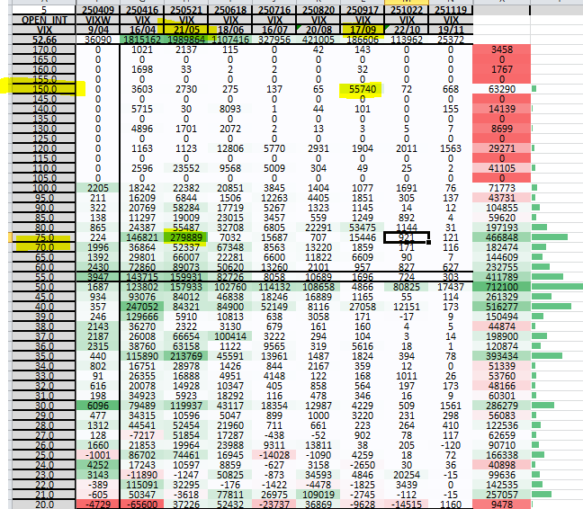583x509 pixels.
Task: Select the cell containing 100414
Action: pos(230,336)
